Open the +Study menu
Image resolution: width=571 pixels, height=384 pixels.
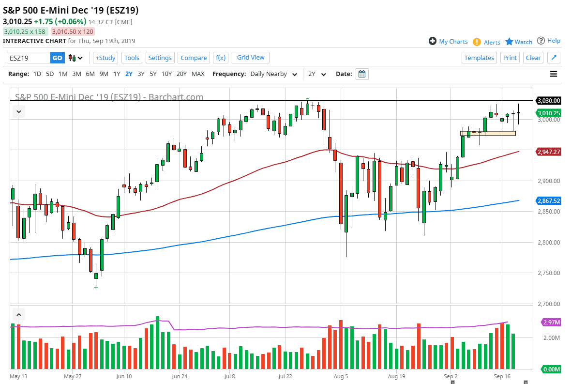click(105, 58)
